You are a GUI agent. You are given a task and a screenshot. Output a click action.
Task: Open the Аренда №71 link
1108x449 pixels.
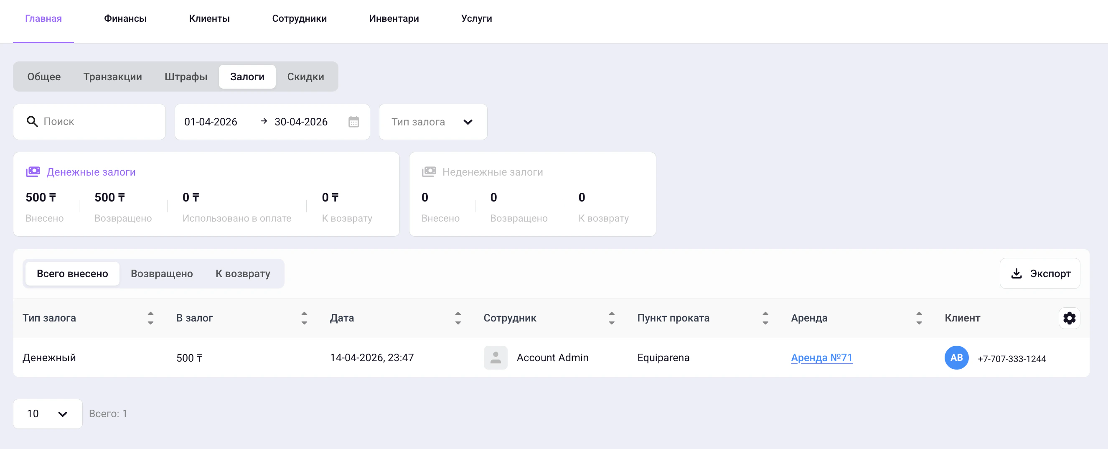point(821,358)
